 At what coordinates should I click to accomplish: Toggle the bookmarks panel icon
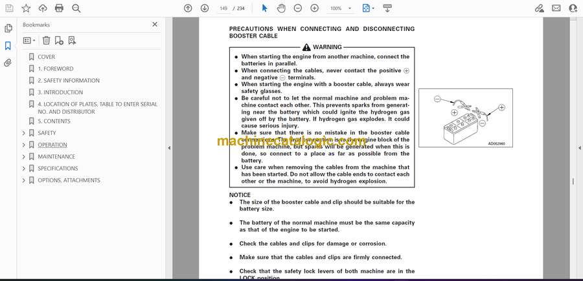click(x=8, y=46)
